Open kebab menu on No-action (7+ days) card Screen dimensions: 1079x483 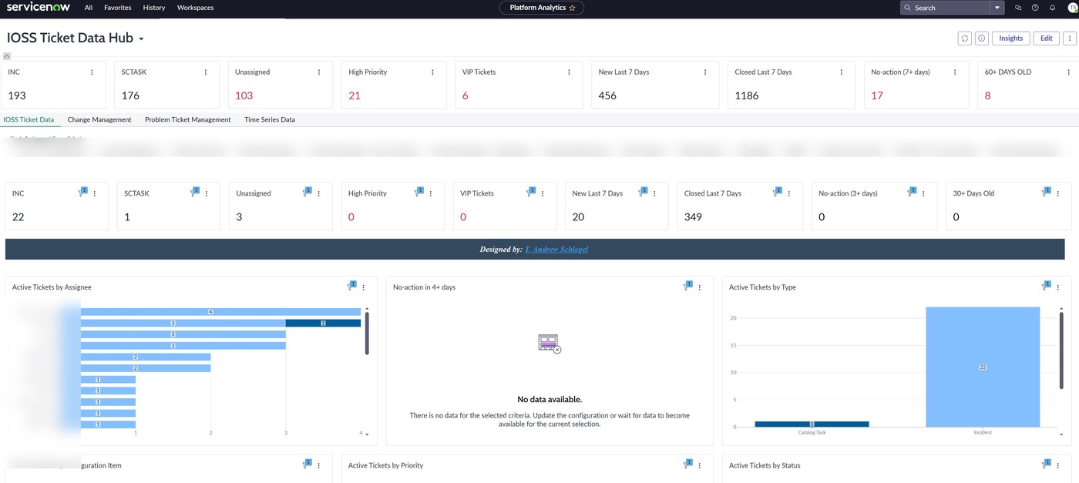(x=955, y=72)
